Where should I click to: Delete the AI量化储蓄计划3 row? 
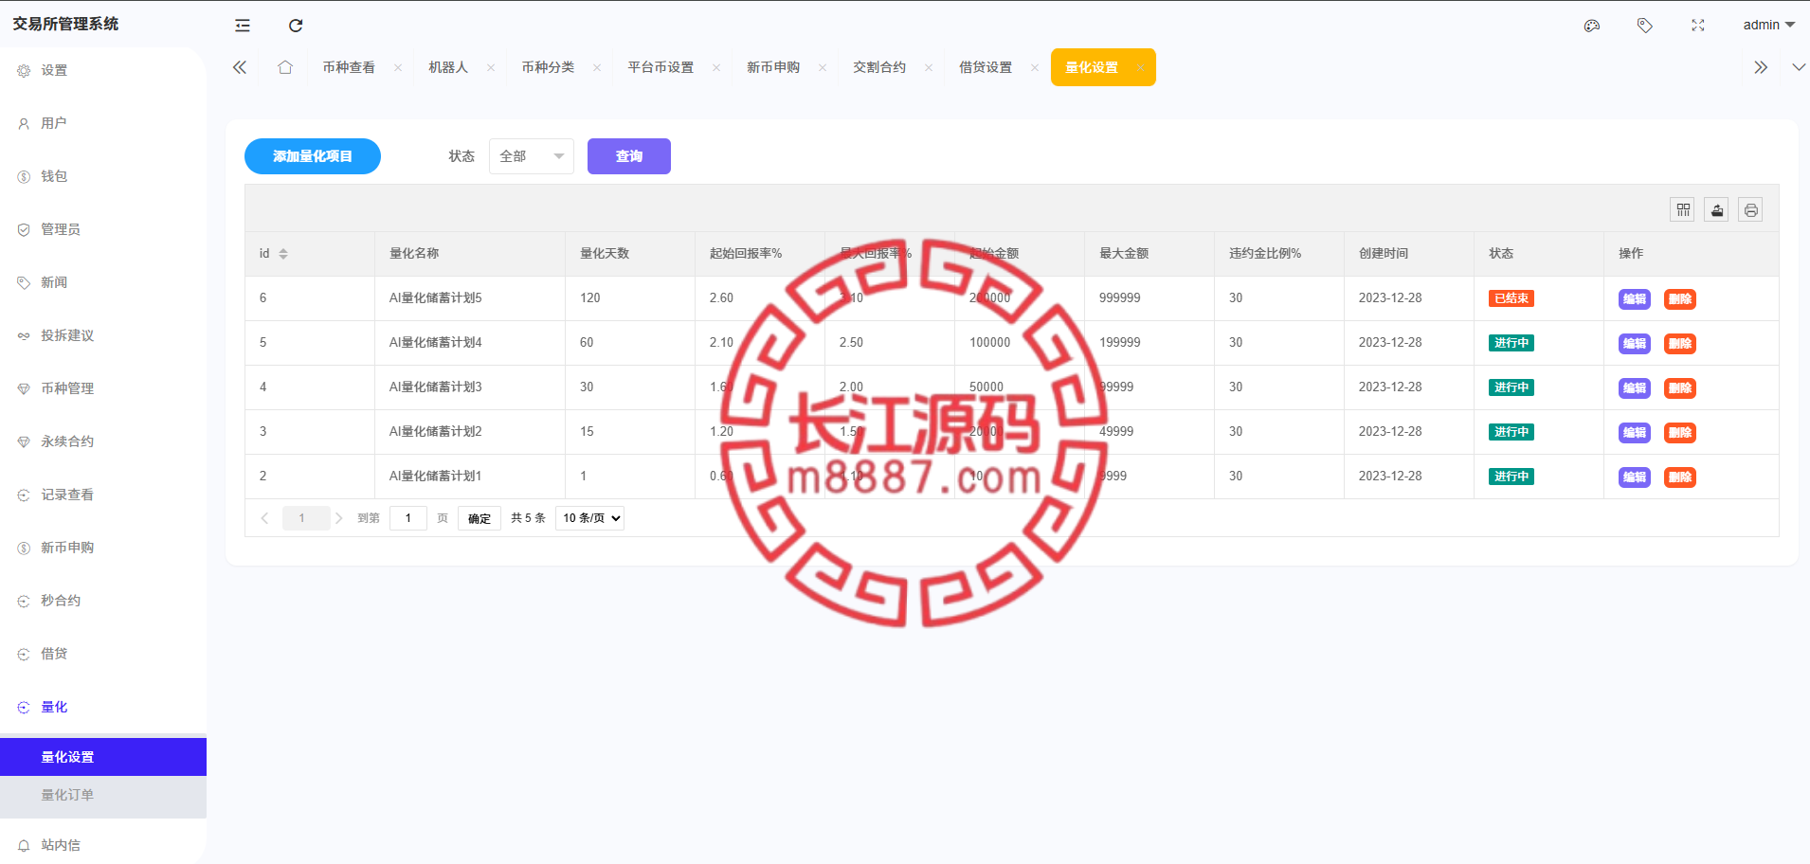(1680, 388)
